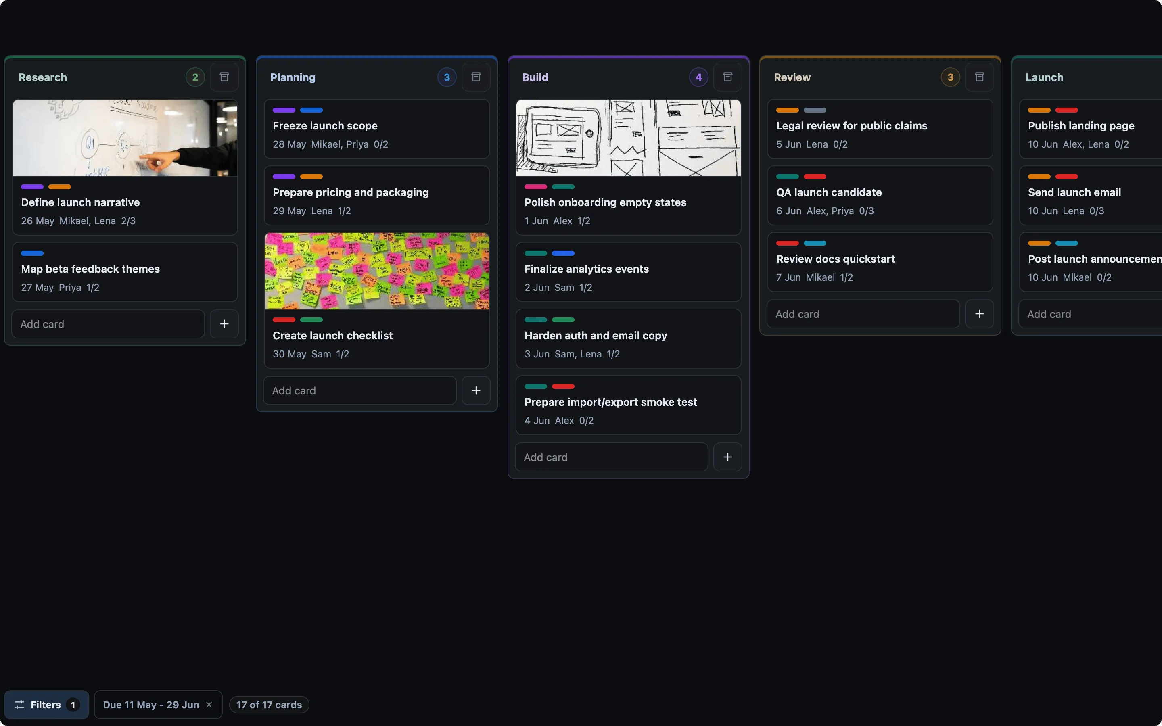
Task: Open Prepare import/export smoke test card
Action: click(629, 405)
